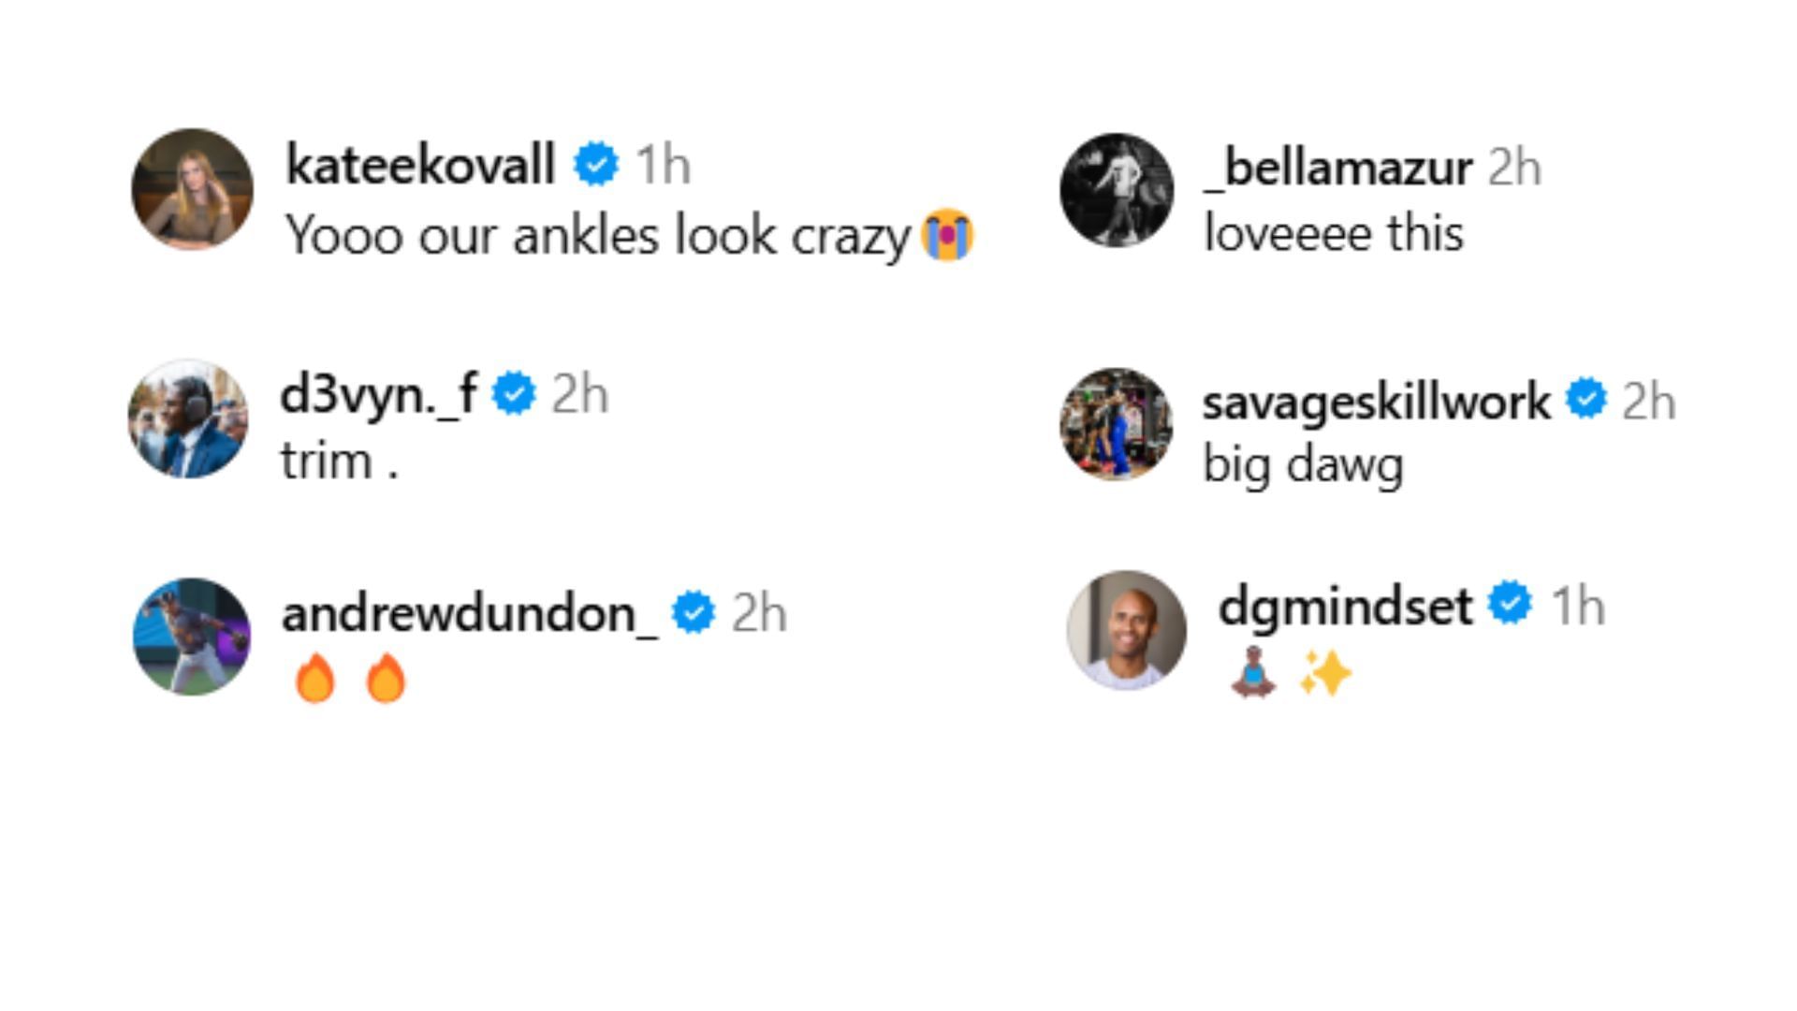Click the first fire emoji under andrewdundon_
The image size is (1797, 1011).
coord(314,678)
